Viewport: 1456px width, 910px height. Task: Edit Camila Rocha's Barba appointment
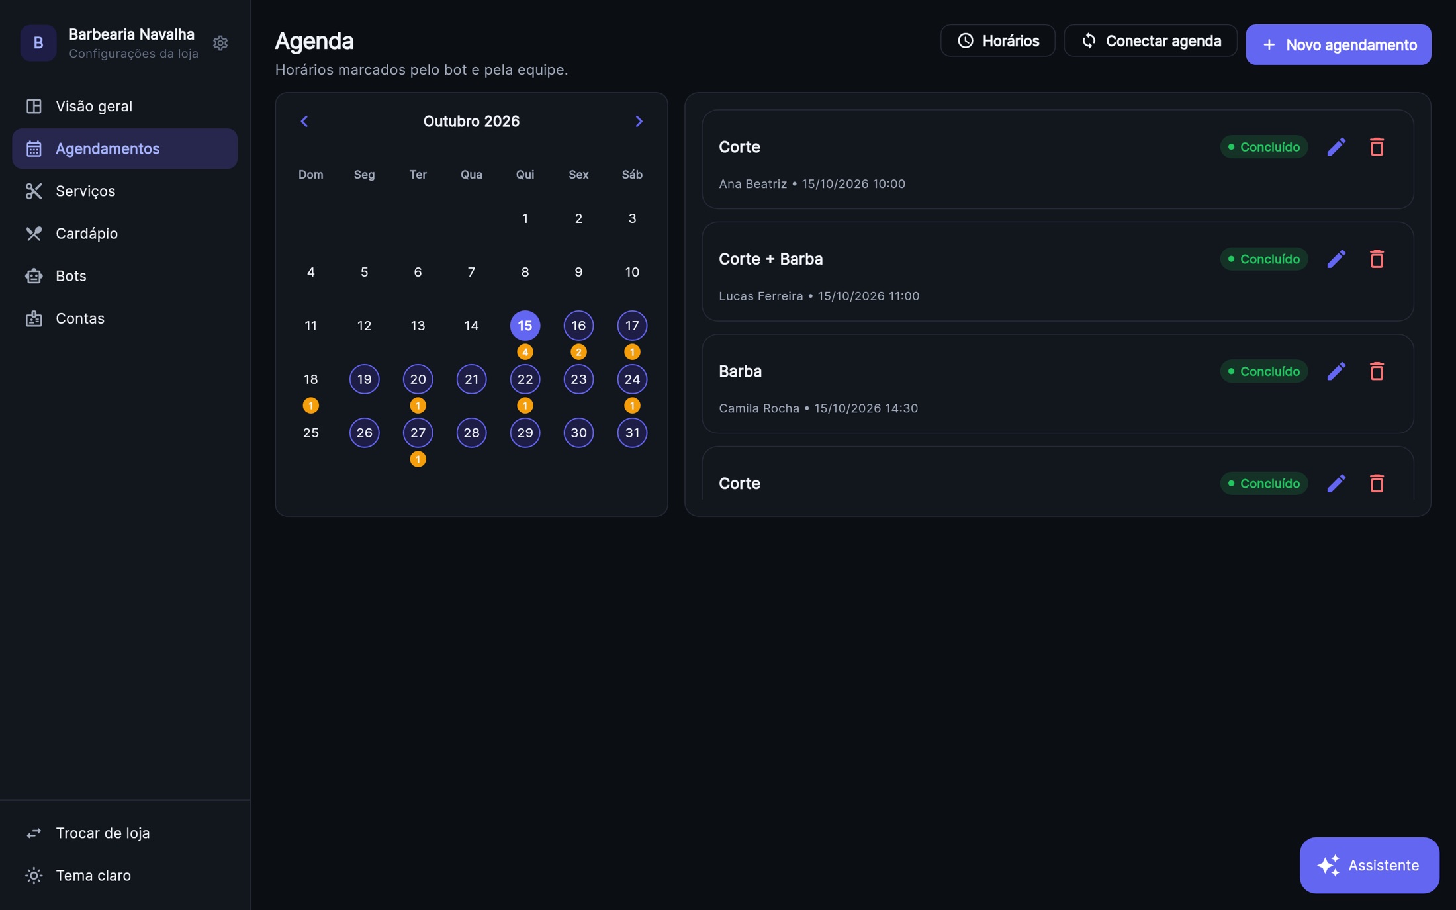click(1336, 371)
